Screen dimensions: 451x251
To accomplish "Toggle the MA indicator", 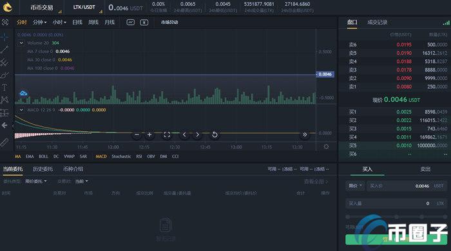I will point(18,156).
